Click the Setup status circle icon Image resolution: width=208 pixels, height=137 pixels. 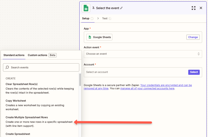click(x=92, y=18)
